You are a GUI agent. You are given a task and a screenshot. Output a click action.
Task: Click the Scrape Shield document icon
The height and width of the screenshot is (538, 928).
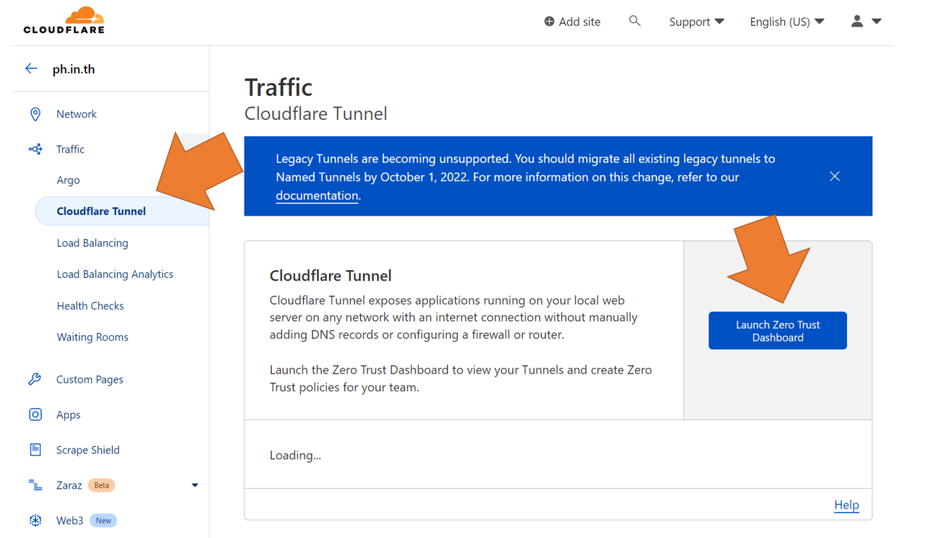[35, 450]
